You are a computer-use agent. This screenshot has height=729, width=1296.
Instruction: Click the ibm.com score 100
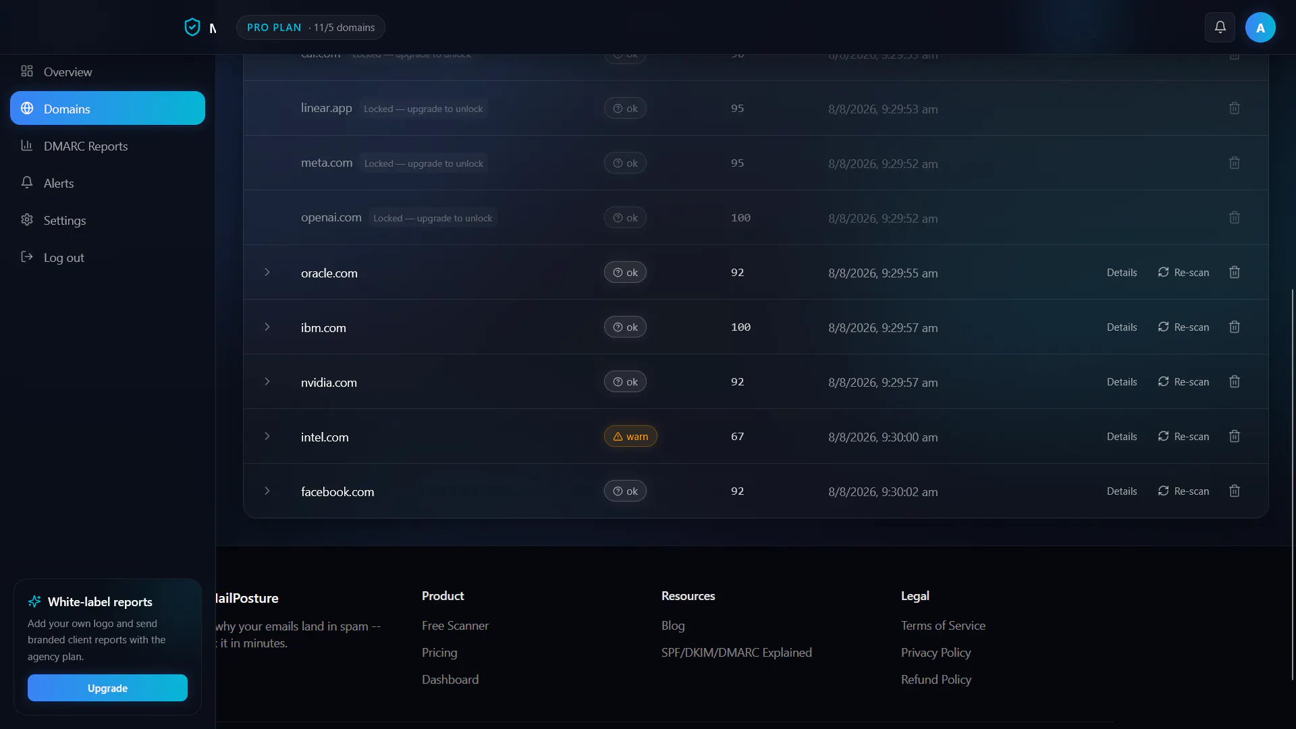740,327
